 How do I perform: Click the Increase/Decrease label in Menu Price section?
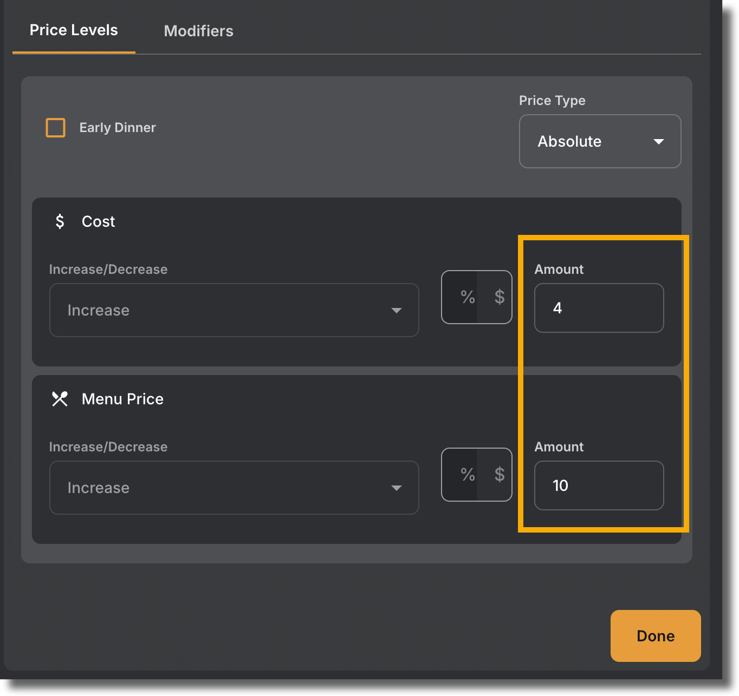pos(108,447)
